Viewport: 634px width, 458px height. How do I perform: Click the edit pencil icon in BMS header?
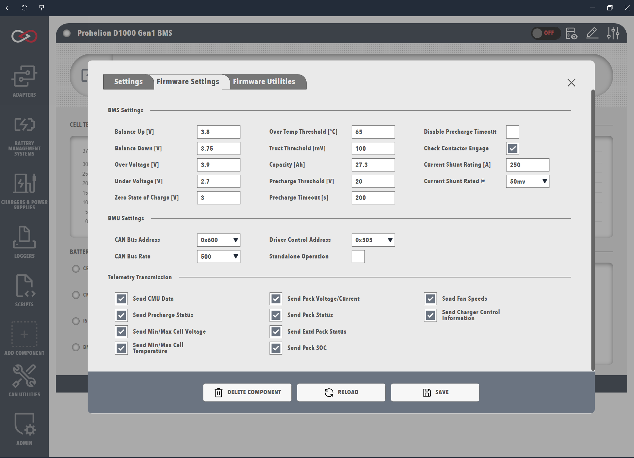click(592, 33)
